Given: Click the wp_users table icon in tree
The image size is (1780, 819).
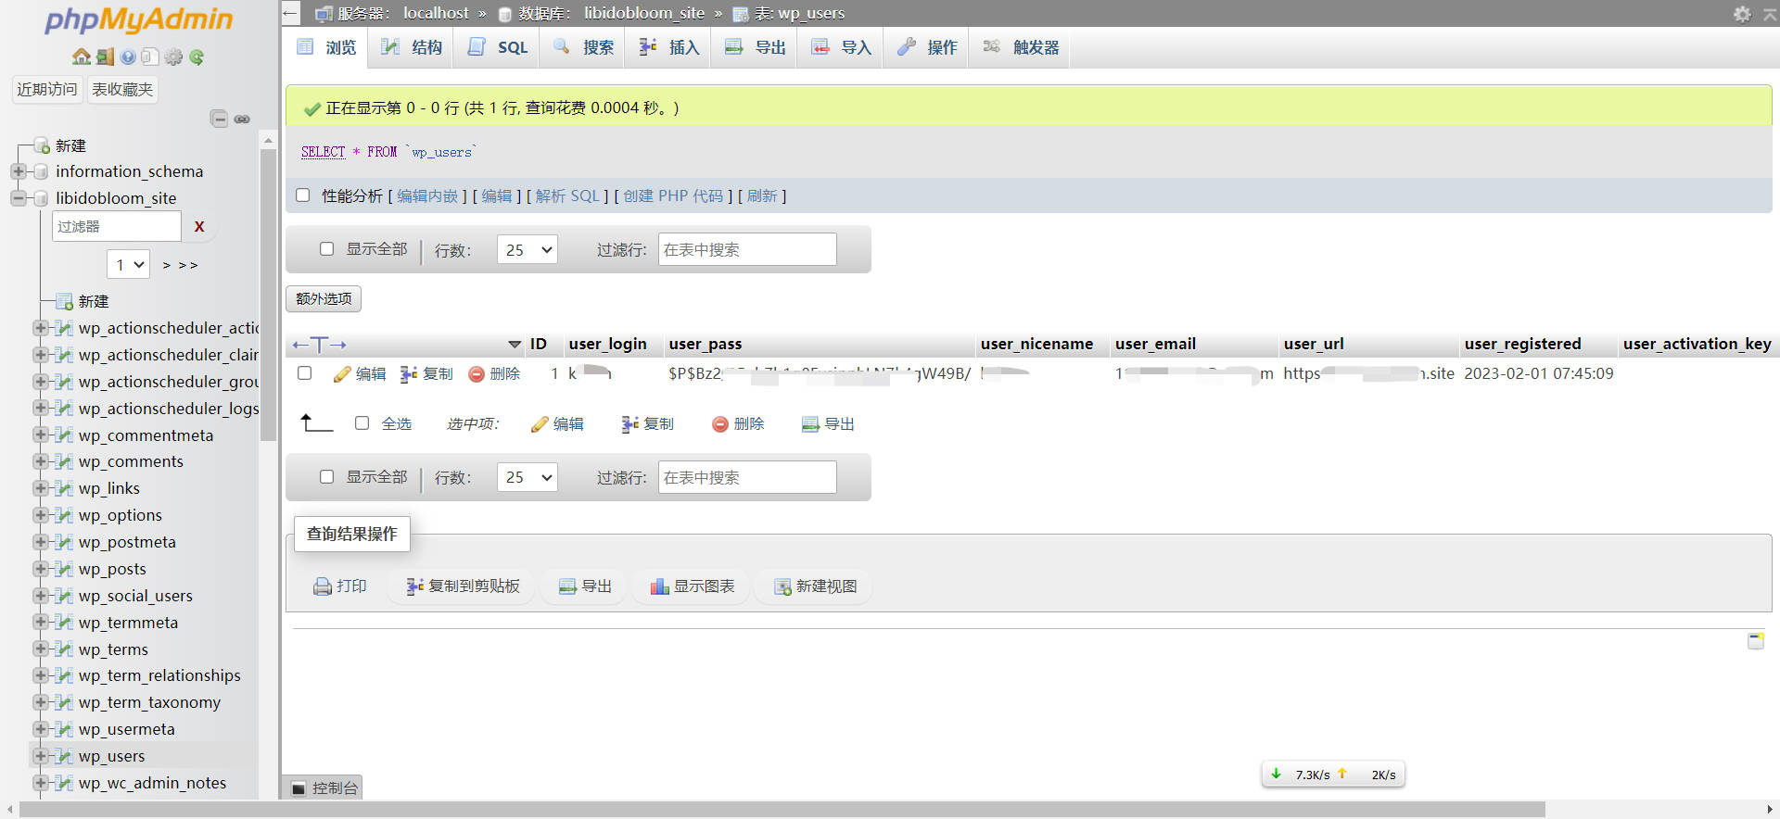Looking at the screenshot, I should (64, 756).
